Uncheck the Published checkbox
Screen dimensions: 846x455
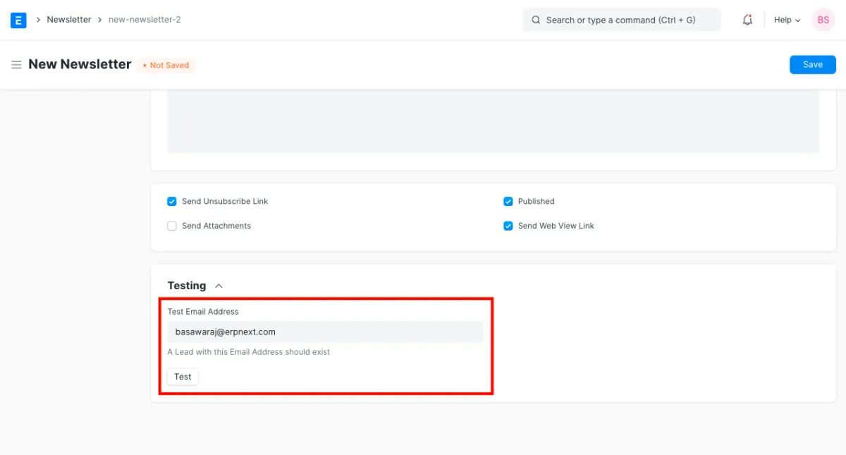(x=508, y=202)
